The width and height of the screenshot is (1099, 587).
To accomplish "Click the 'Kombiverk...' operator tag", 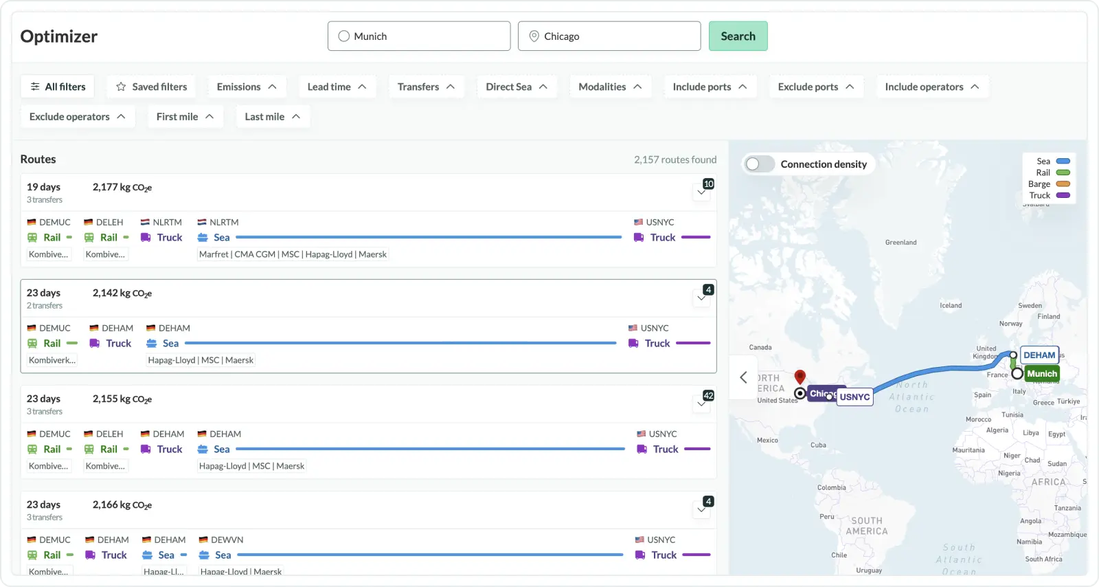I will (x=52, y=360).
